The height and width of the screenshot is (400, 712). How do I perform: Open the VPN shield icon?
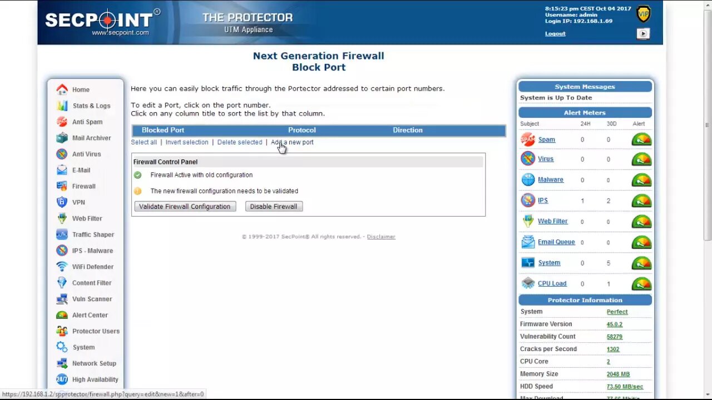(62, 202)
